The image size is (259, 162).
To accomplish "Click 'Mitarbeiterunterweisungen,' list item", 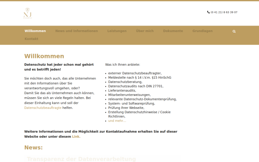I will pos(129,95).
